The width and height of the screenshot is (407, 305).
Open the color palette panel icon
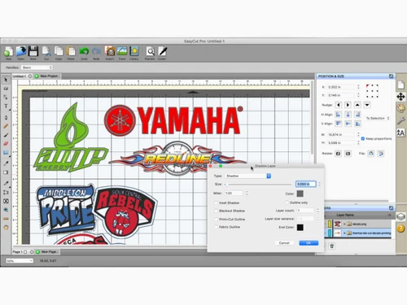click(x=400, y=108)
